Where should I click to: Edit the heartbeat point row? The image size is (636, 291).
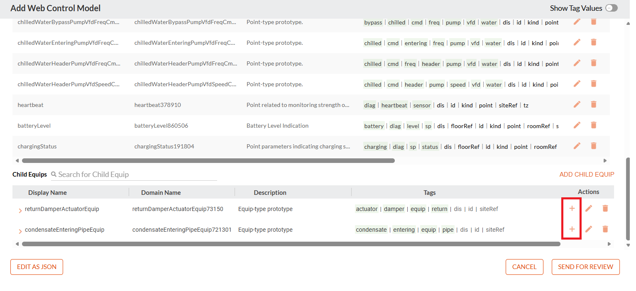pyautogui.click(x=577, y=104)
